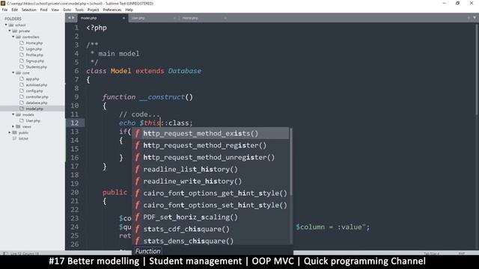
Task: Open the Find menu
Action: (43, 10)
